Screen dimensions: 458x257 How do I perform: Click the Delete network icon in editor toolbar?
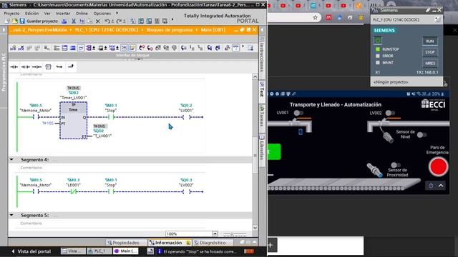point(21,48)
